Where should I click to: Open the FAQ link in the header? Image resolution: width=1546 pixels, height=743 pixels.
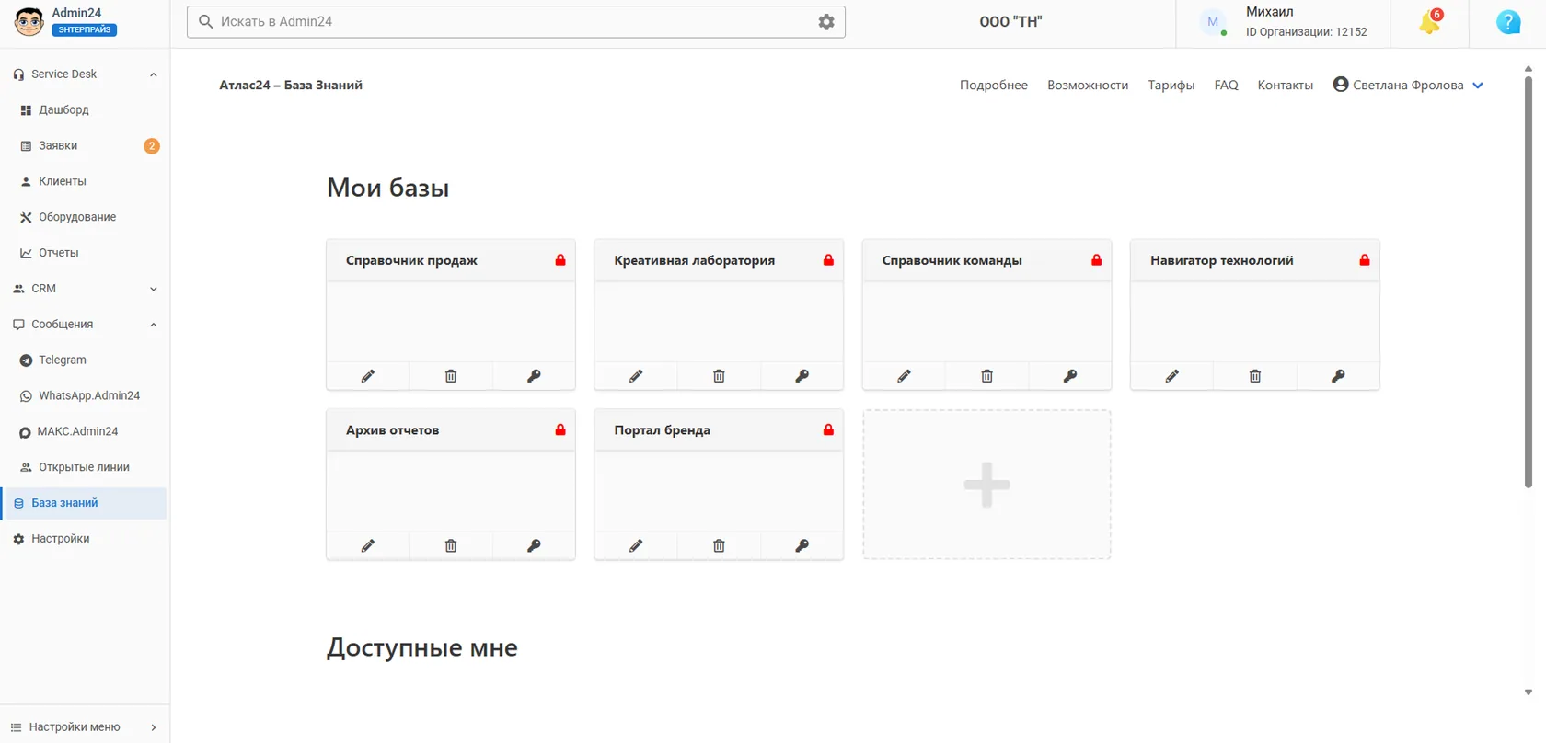tap(1226, 85)
